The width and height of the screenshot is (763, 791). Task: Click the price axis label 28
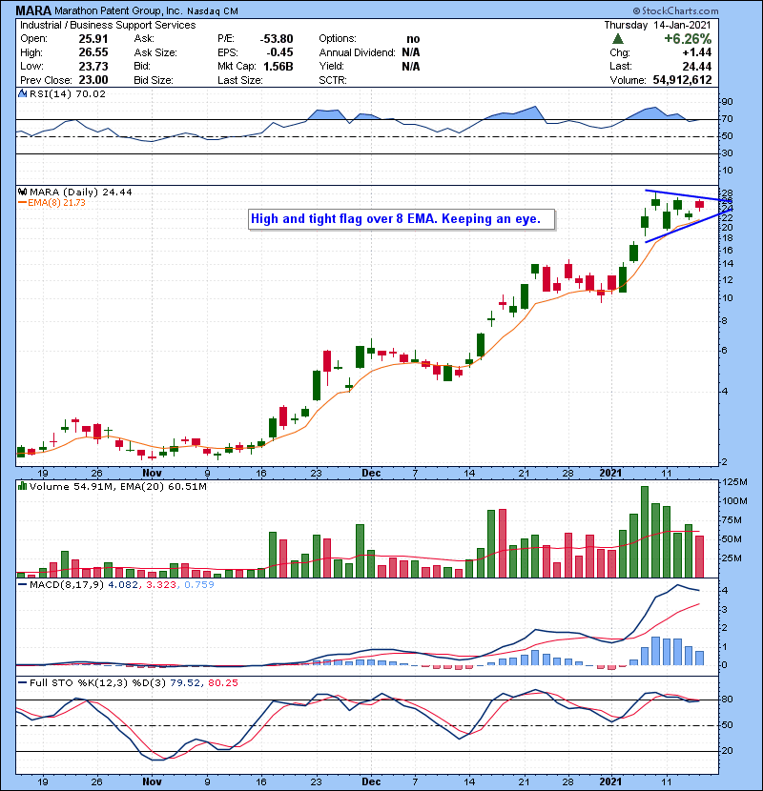point(727,193)
